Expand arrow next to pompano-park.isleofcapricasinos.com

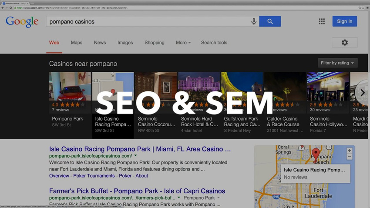(x=135, y=156)
